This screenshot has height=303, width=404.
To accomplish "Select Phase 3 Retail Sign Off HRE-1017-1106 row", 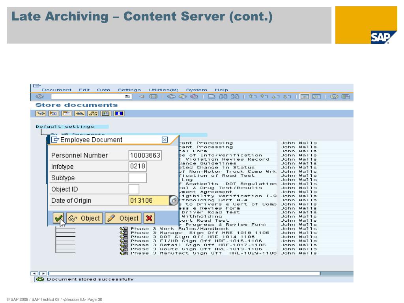I will [x=198, y=245].
